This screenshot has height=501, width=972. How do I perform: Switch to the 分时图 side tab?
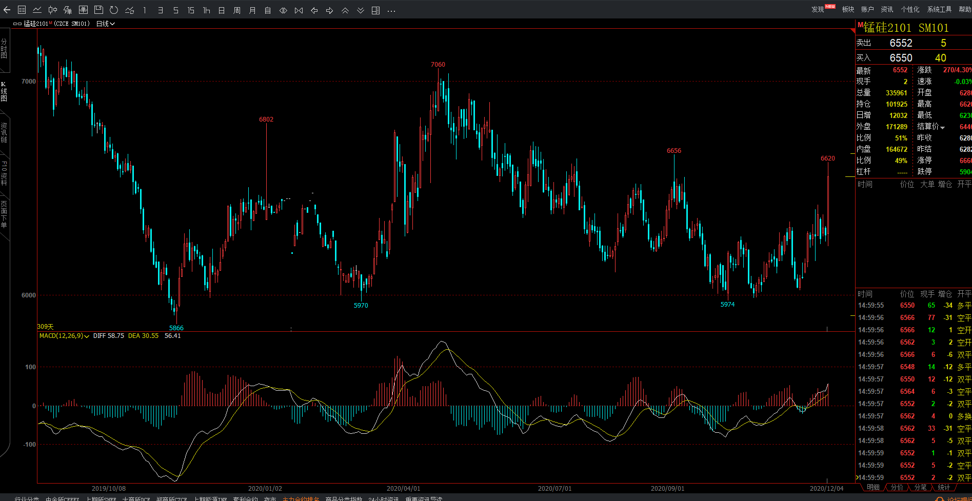pos(4,49)
